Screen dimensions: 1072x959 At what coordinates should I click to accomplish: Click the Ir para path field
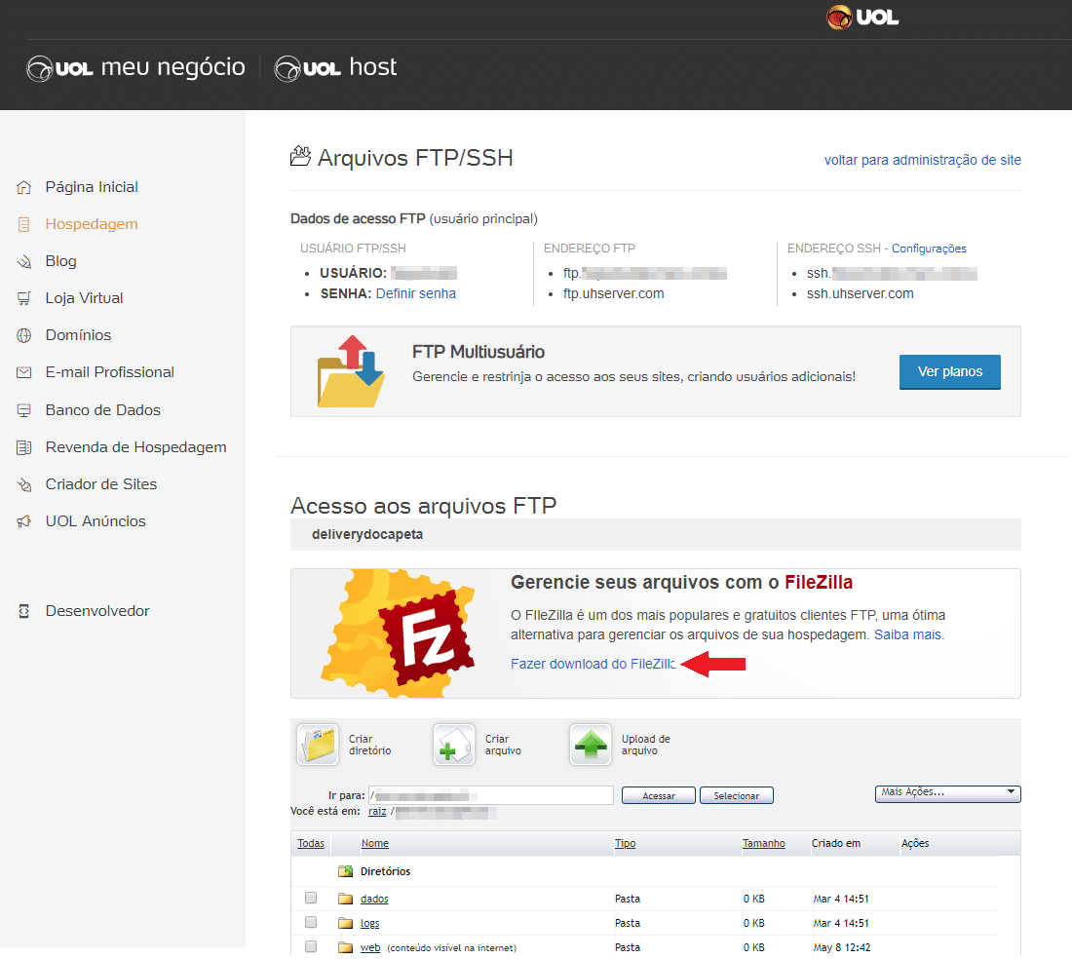pos(491,795)
